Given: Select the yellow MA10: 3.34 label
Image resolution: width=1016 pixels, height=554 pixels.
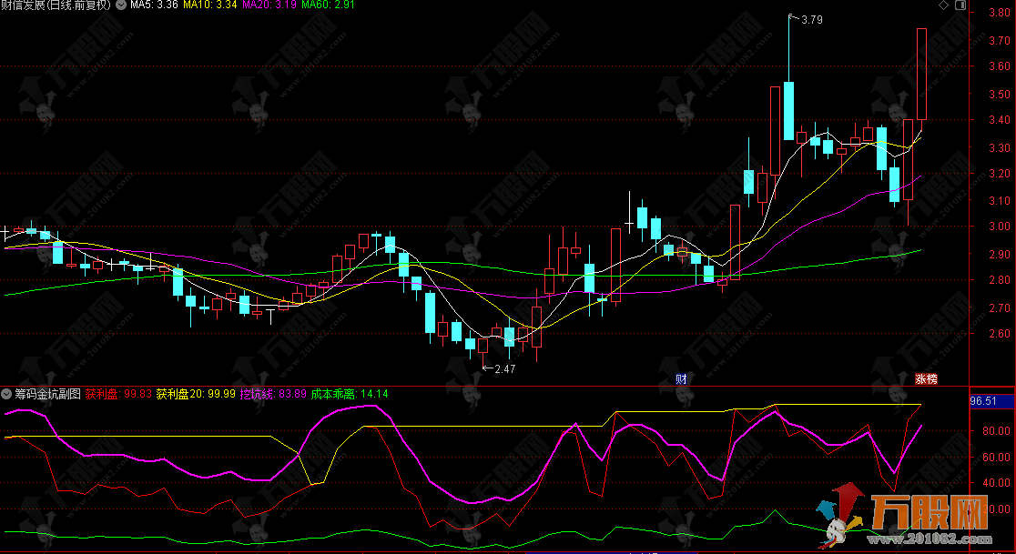Looking at the screenshot, I should point(211,5).
